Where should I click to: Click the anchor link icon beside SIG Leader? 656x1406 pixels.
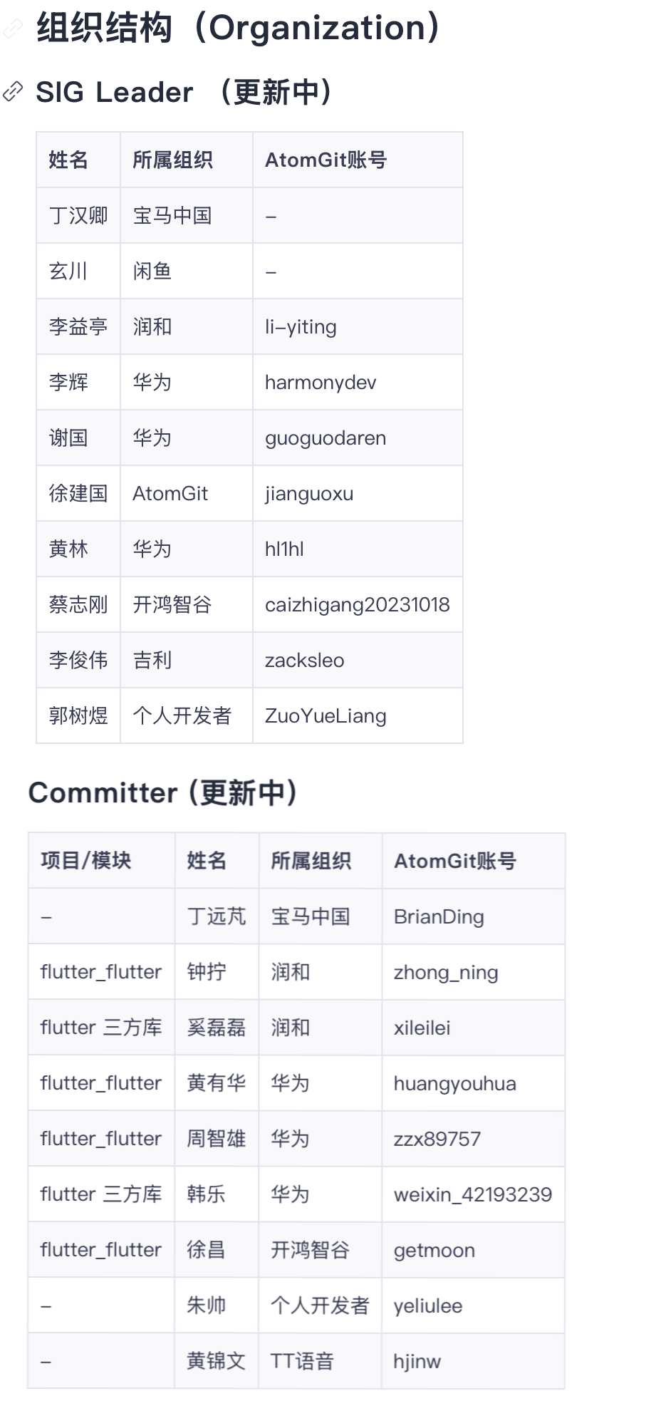(13, 92)
